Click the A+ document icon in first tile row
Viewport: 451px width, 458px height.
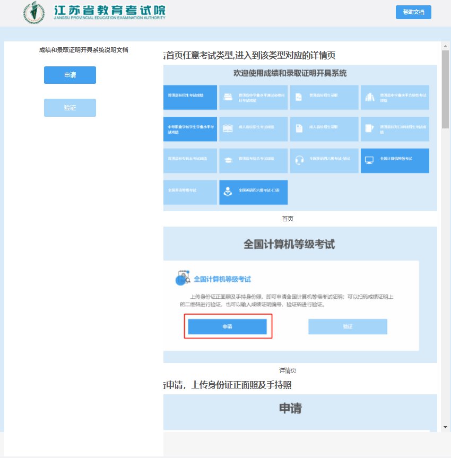[x=299, y=97]
